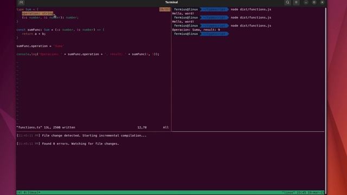Click the "Operacion: Suma, result: 9" output line

[196, 30]
